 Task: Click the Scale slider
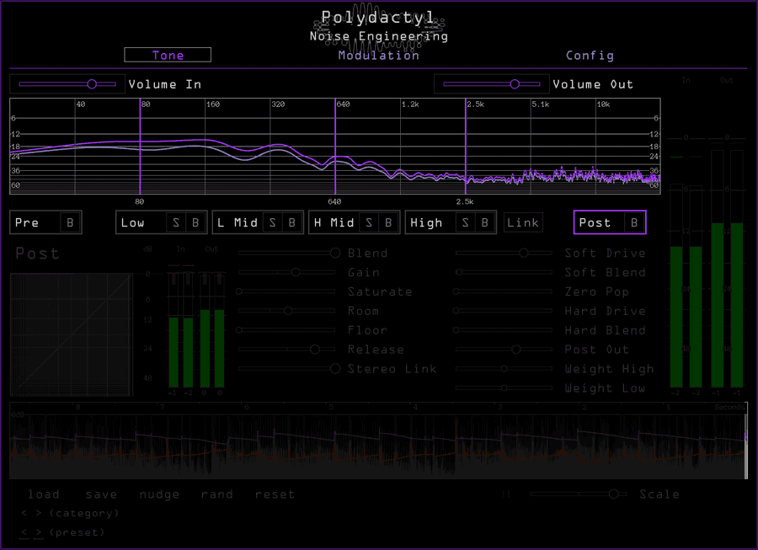coord(579,494)
